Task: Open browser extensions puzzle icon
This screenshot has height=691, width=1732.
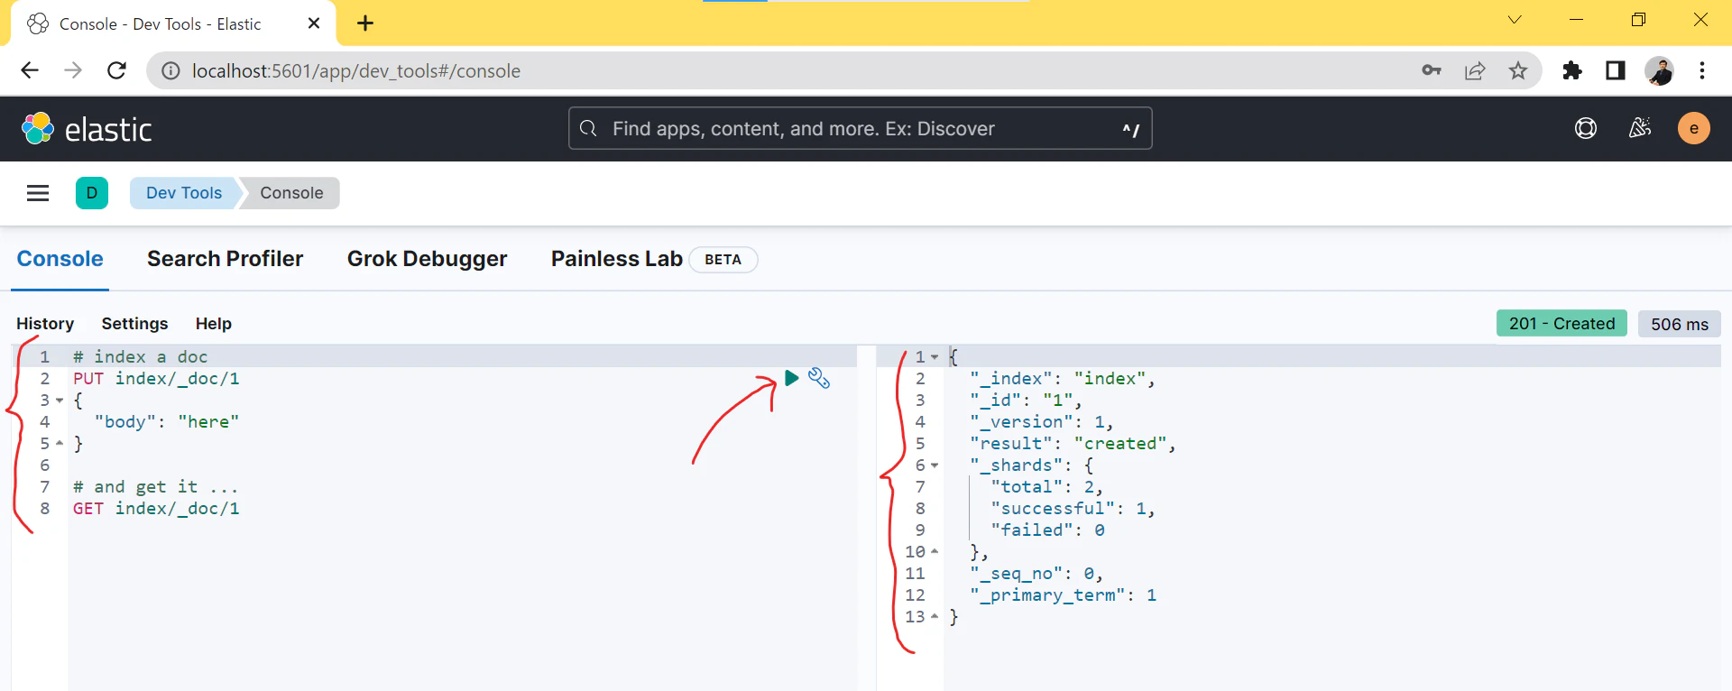Action: [1572, 70]
